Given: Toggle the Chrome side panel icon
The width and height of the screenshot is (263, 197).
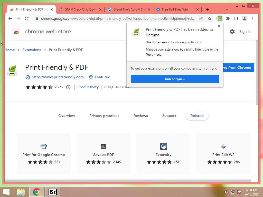Looking at the screenshot, I should (236, 18).
